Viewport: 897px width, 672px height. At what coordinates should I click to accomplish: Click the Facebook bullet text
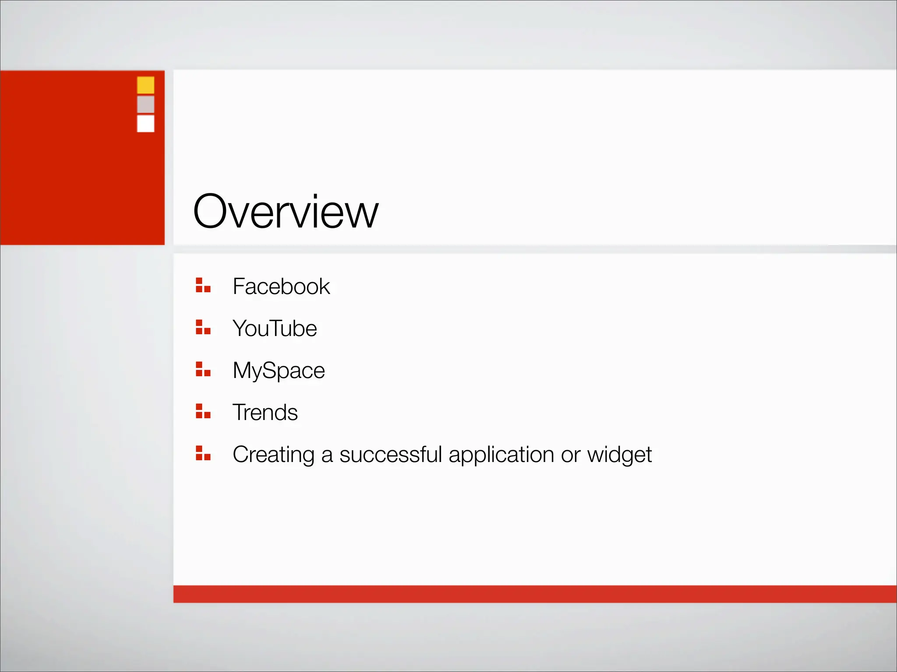281,287
